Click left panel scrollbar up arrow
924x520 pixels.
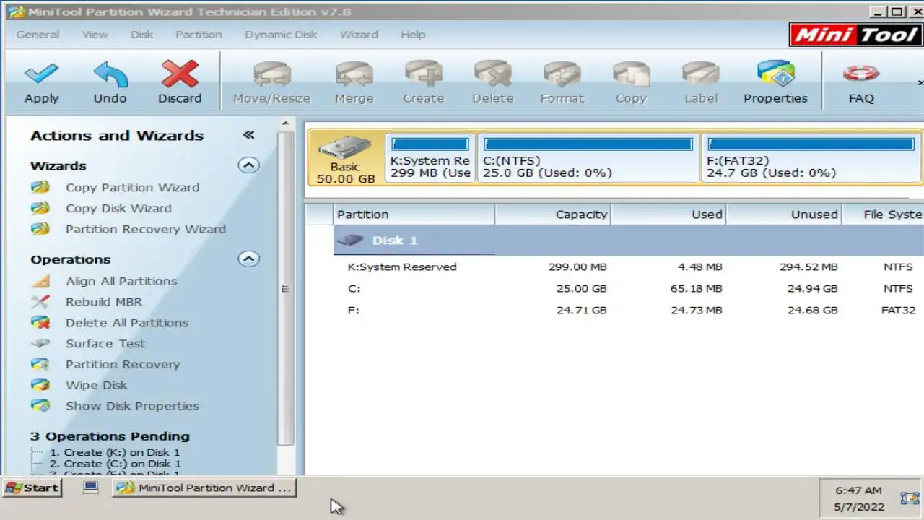tap(286, 124)
